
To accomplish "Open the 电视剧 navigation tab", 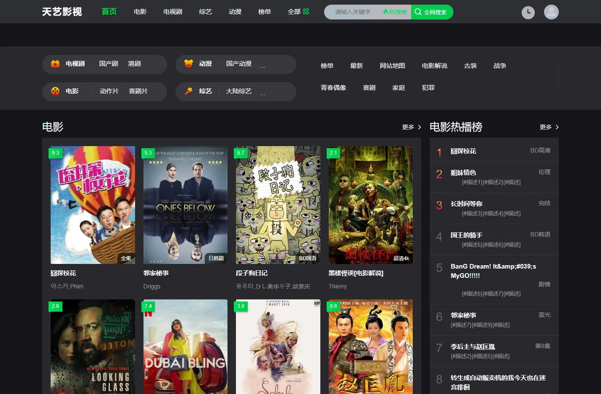I will pos(173,12).
